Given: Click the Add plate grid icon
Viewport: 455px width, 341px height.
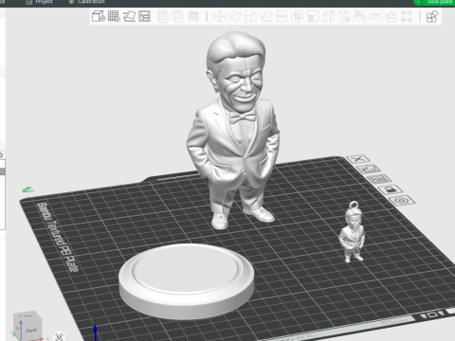Looking at the screenshot, I should click(114, 16).
